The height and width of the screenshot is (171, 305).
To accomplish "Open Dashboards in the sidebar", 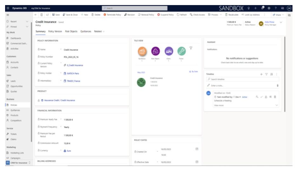I will [x=16, y=38].
